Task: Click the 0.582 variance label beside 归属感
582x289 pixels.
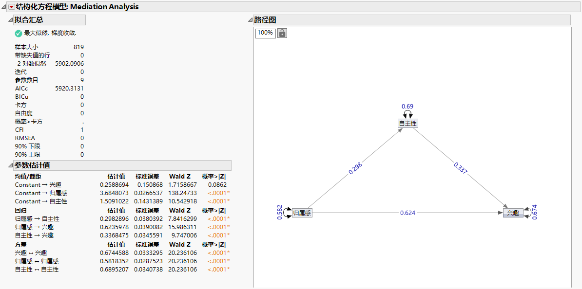Action: [279, 213]
